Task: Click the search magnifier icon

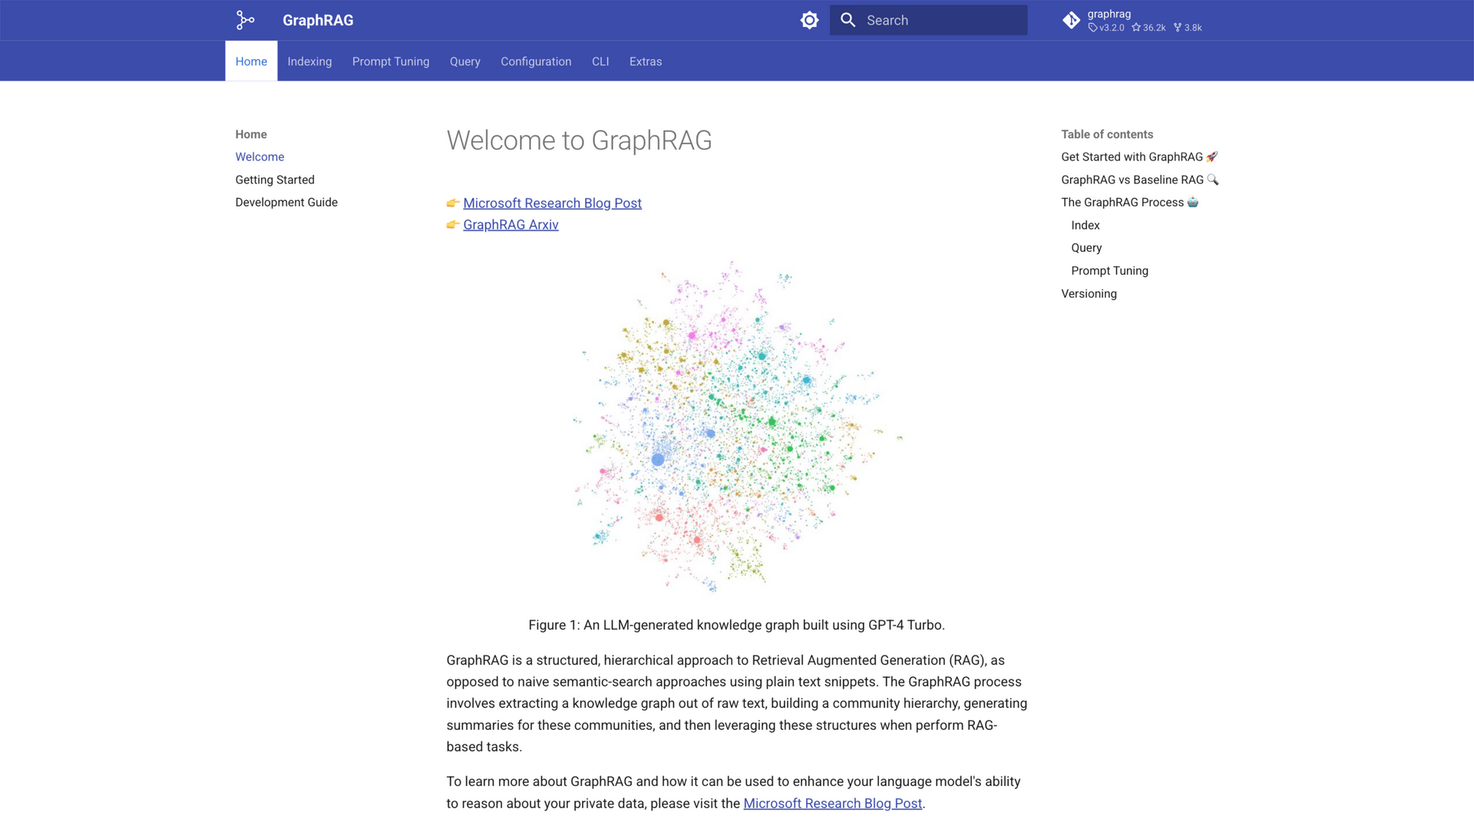Action: point(848,20)
